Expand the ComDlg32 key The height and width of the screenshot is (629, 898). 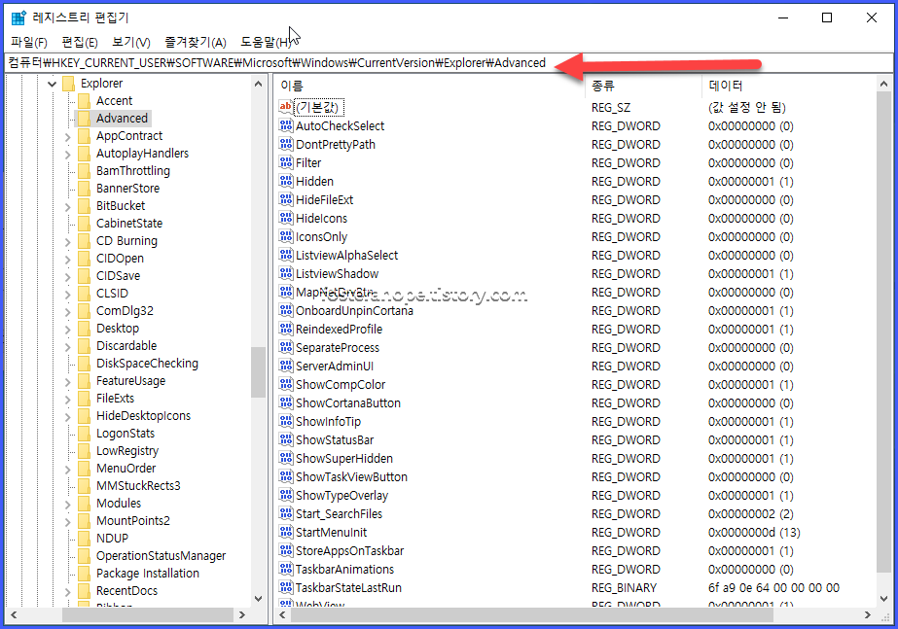(x=67, y=312)
